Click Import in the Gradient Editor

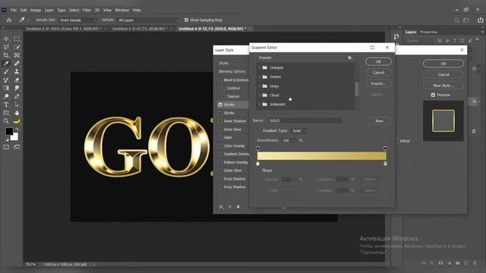click(x=378, y=83)
